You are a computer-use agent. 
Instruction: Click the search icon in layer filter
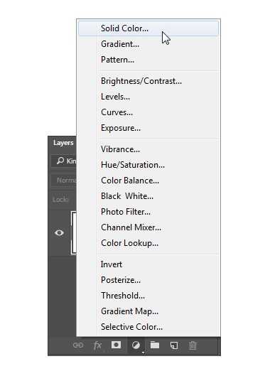[60, 161]
